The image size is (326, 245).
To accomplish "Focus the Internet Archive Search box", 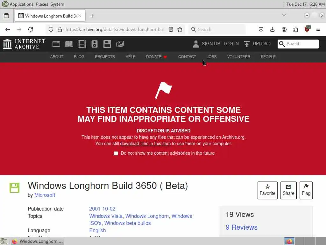I will coord(298,44).
